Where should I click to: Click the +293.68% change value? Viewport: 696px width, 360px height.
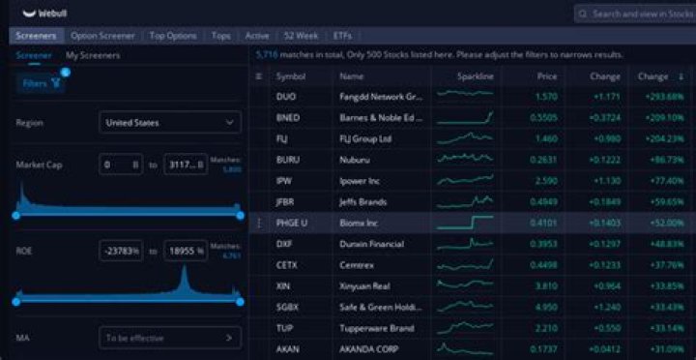tap(664, 97)
